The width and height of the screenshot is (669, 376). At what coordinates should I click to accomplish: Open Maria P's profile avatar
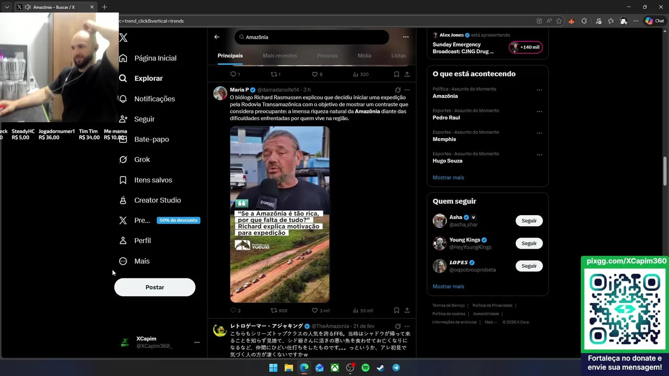pos(220,93)
